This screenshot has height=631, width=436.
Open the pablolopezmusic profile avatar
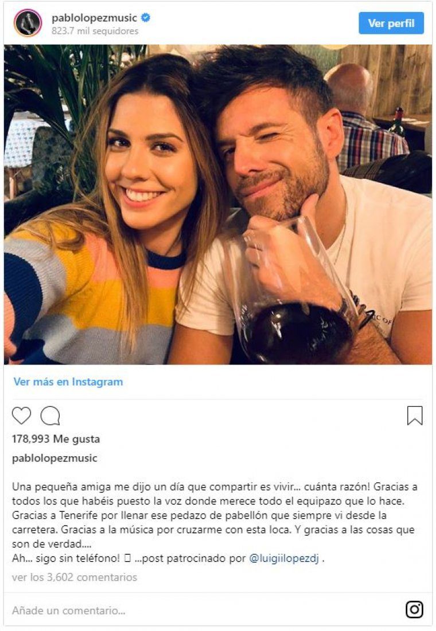click(x=28, y=23)
